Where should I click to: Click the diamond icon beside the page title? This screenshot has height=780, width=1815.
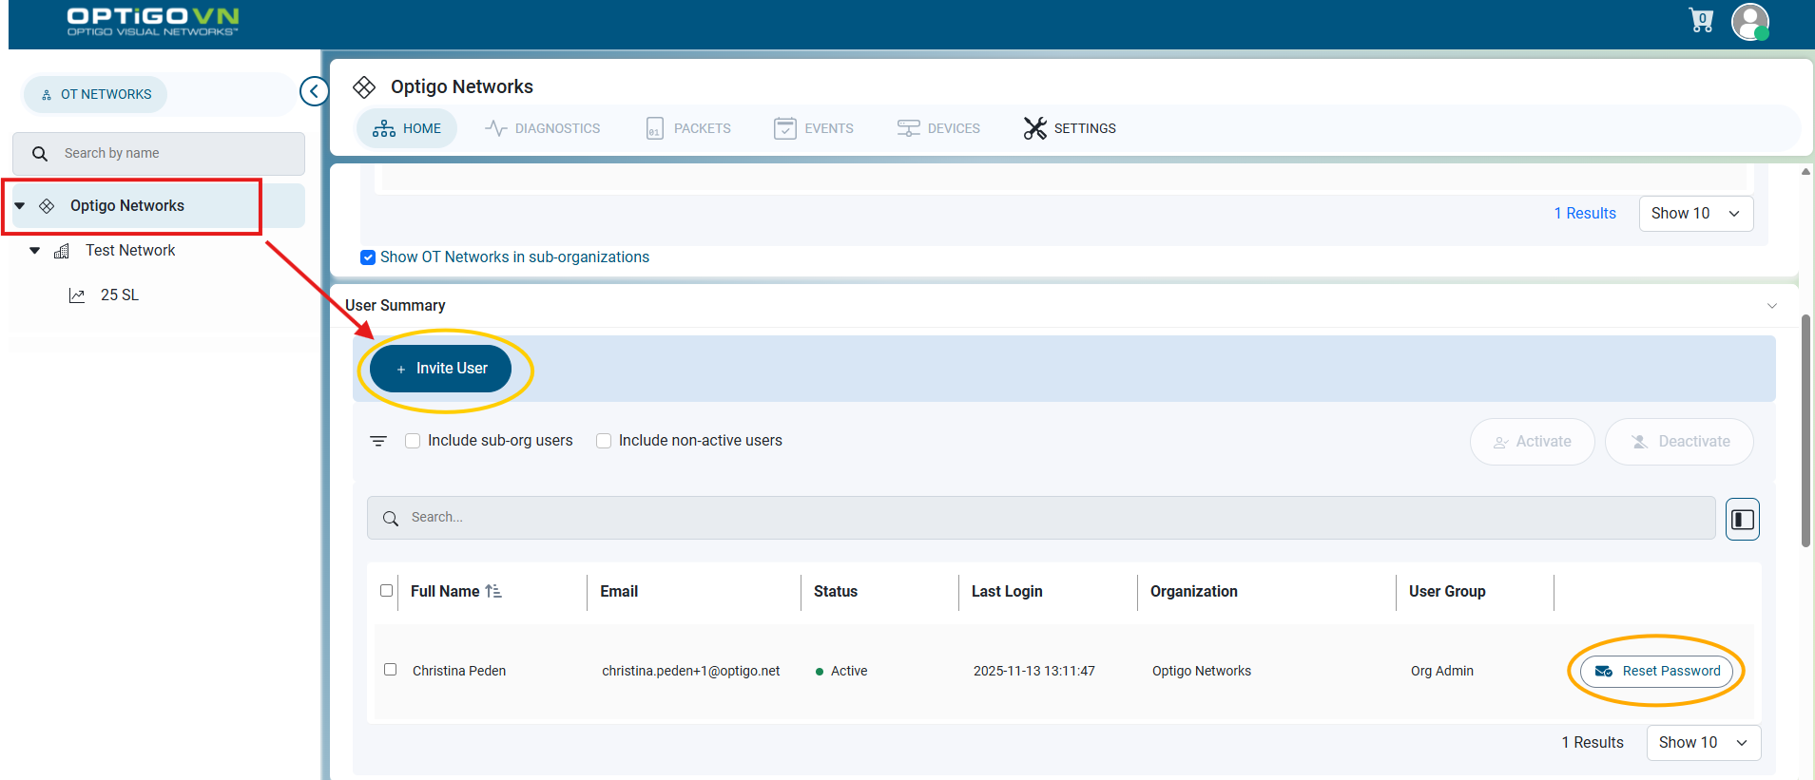tap(364, 87)
